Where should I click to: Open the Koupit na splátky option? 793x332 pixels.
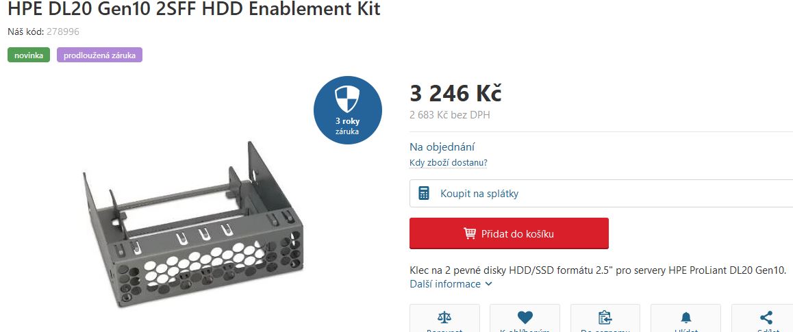click(x=601, y=194)
